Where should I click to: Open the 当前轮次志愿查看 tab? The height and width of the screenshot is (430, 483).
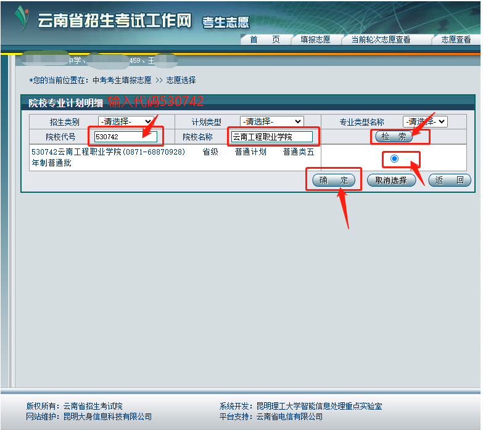pyautogui.click(x=380, y=39)
